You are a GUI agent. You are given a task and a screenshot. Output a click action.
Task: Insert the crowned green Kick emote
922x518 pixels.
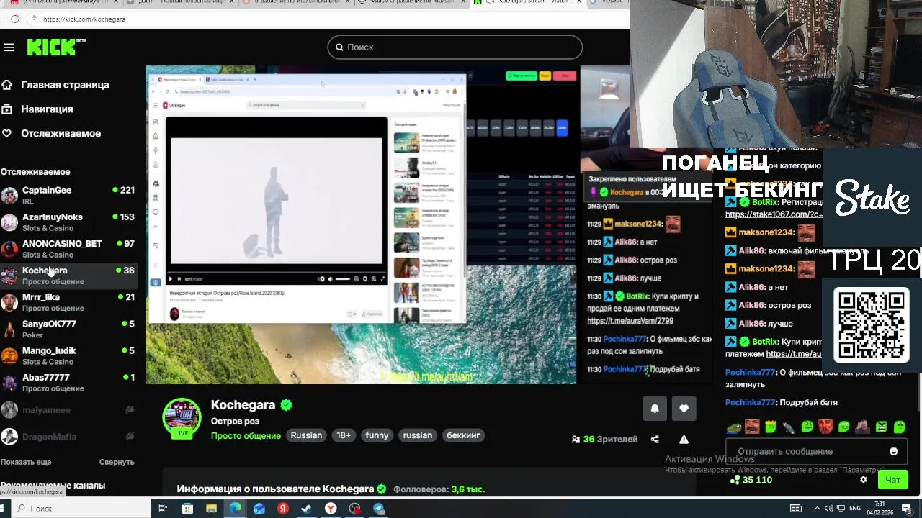771,427
